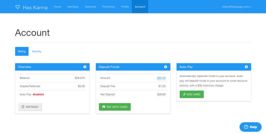Click the Has Karma heart logo icon
266x134 pixels.
click(x=18, y=7)
